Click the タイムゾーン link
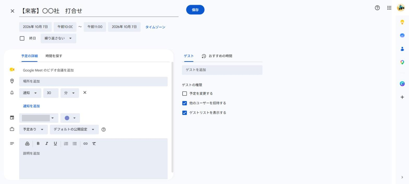Viewport: 409px width, 184px height. [x=155, y=27]
